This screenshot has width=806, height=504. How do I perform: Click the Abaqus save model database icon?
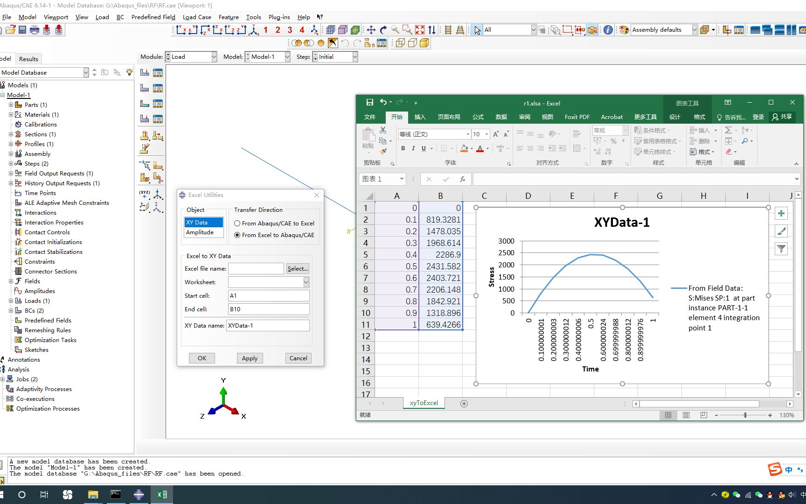pos(22,30)
